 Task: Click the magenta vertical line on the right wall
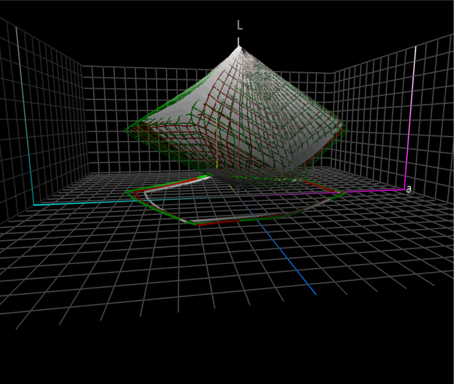point(411,111)
